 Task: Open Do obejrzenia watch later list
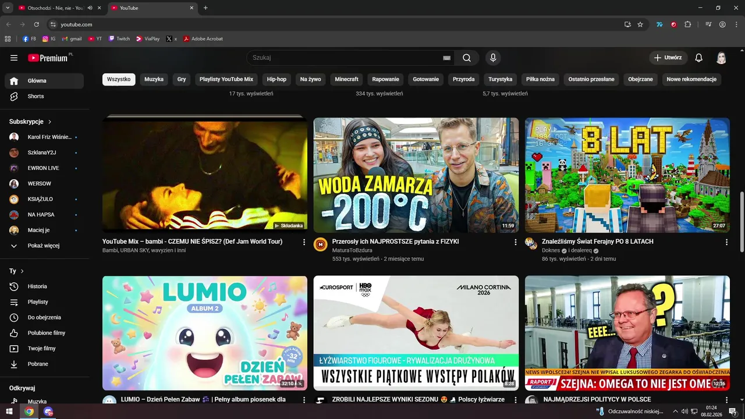point(44,317)
